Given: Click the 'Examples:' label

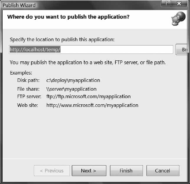Looking at the screenshot, I should (x=21, y=73).
